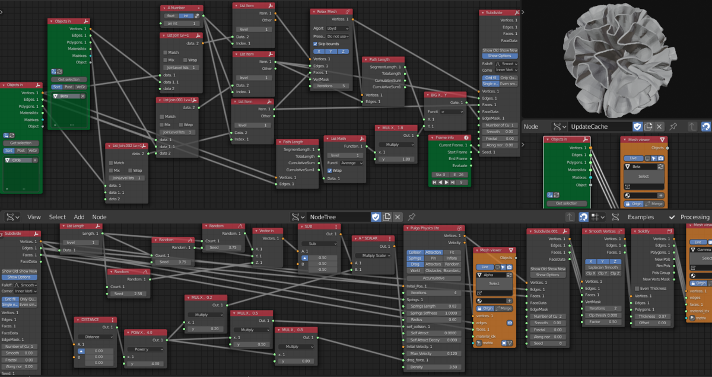Screen dimensions: 712x377
Task: Click the fake user shield icon next to NodeTree
Action: click(376, 217)
